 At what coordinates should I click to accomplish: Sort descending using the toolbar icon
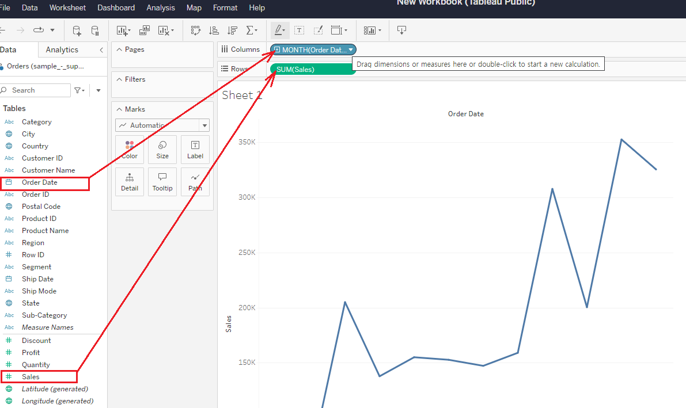[x=232, y=30]
